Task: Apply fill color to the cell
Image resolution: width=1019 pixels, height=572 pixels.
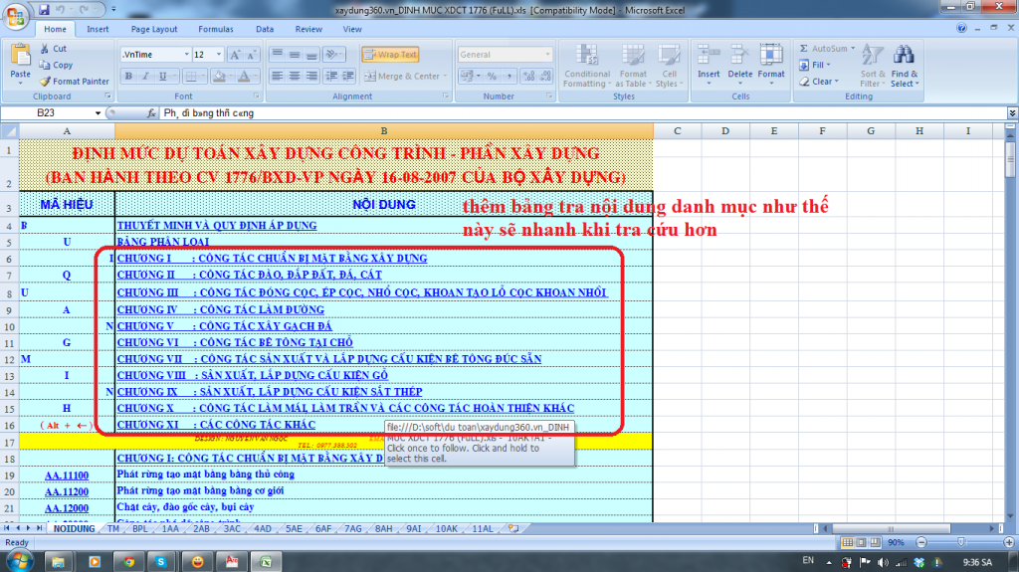Action: (220, 76)
